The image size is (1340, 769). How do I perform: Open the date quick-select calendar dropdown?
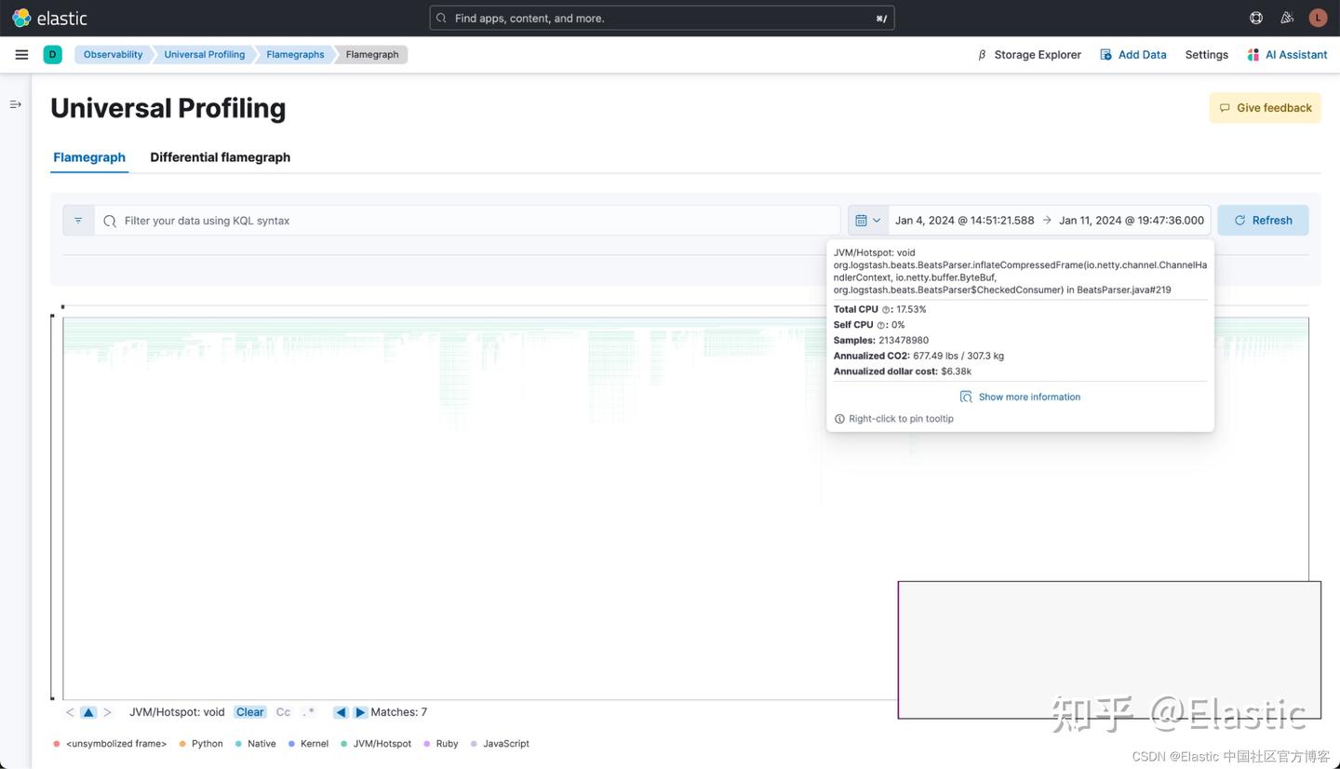click(868, 221)
